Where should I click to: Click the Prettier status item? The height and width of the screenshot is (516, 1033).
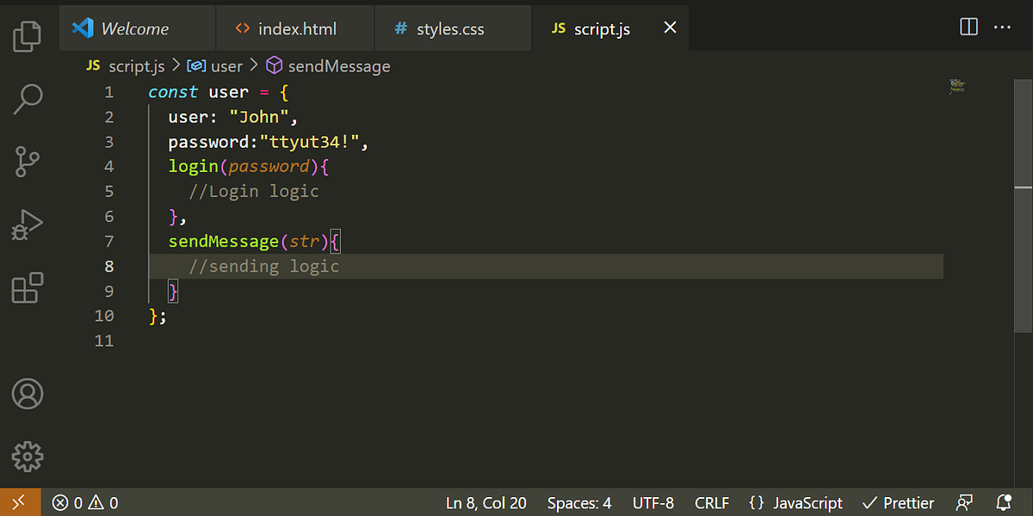pyautogui.click(x=898, y=503)
